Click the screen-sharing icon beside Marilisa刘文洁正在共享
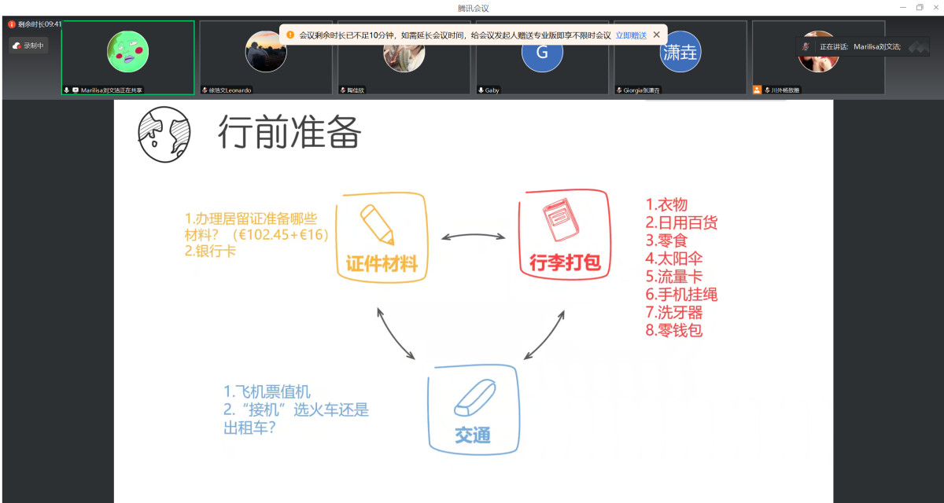944x503 pixels. [76, 90]
